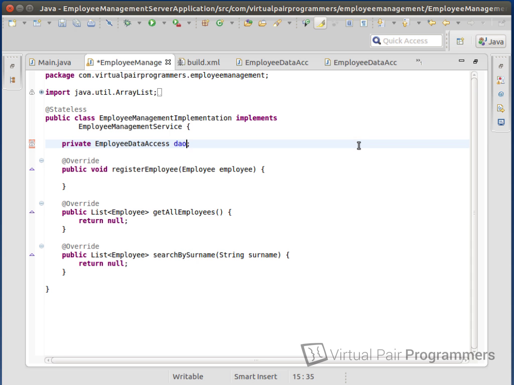The image size is (514, 385).
Task: Close the *EmployeeManage tab
Action: pos(168,62)
